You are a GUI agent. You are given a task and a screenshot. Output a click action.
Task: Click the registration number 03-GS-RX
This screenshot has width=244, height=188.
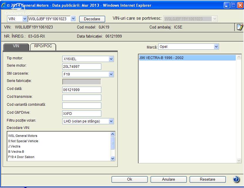pos(37,36)
